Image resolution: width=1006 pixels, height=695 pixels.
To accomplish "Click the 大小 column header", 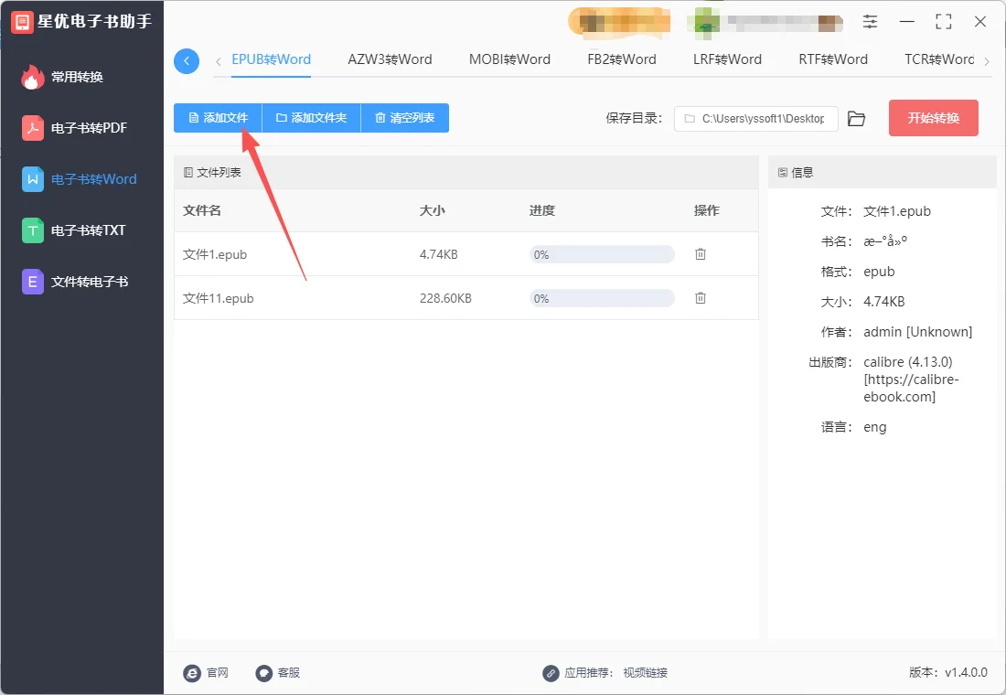I will coord(433,210).
